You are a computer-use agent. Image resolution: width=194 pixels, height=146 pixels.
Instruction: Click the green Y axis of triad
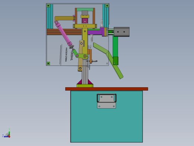click(x=9, y=133)
